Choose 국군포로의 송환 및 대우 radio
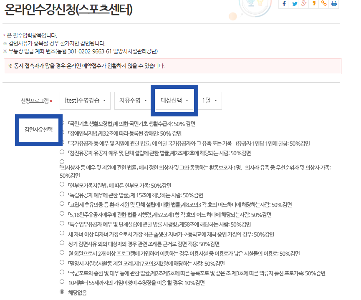Image resolution: width=361 pixels, height=300 pixels. pyautogui.click(x=62, y=272)
